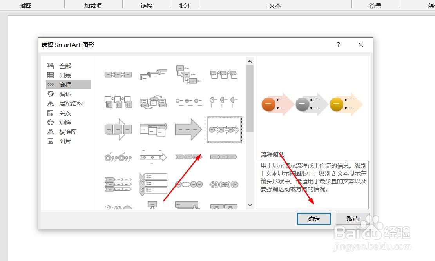Select the highlighted 流程 category

point(68,85)
